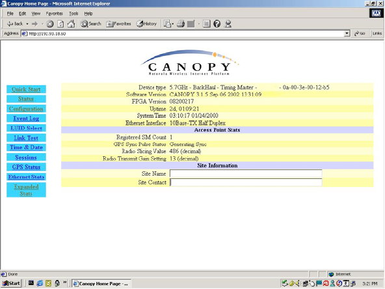Click the system tray clock 3:21 PM
Image resolution: width=385 pixels, height=289 pixels.
point(370,284)
